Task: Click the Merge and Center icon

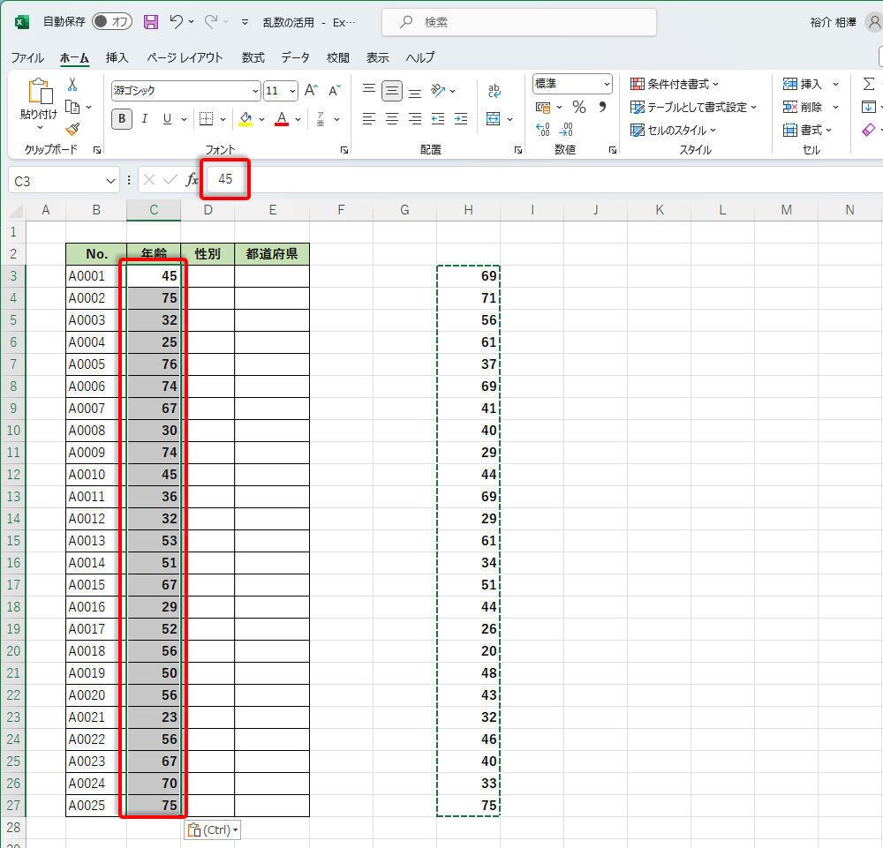Action: pyautogui.click(x=493, y=119)
